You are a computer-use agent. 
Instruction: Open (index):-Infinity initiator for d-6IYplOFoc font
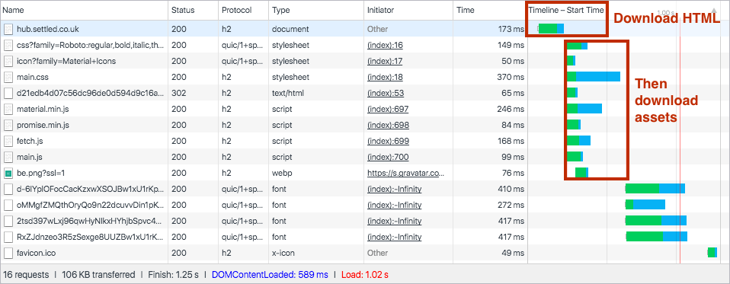394,189
